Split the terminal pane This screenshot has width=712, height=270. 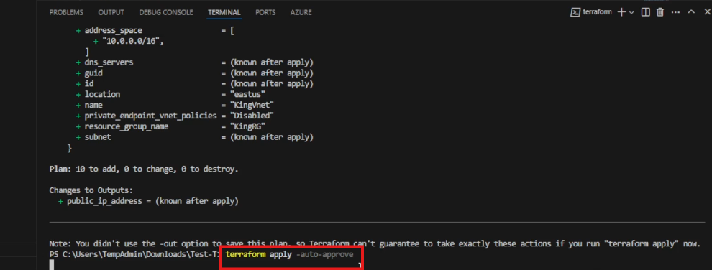[x=645, y=12]
